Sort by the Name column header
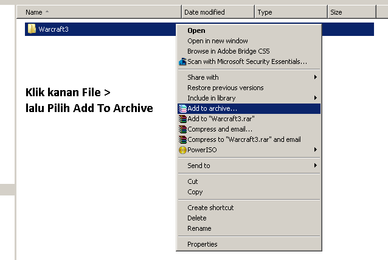 point(99,12)
